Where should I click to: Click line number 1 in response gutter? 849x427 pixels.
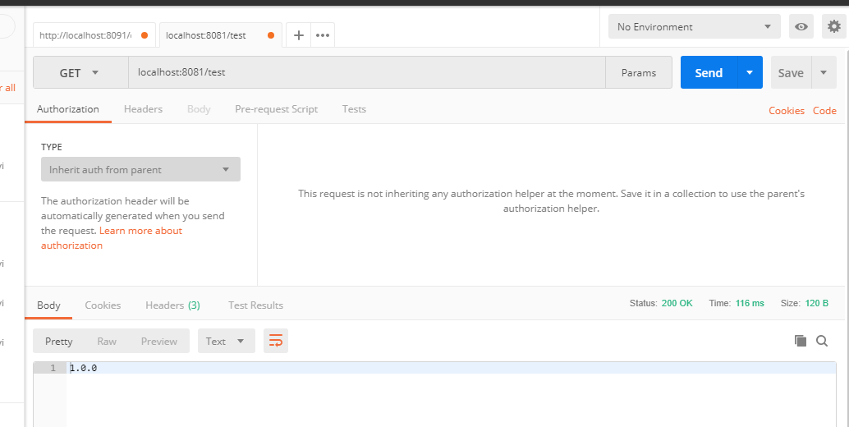53,368
